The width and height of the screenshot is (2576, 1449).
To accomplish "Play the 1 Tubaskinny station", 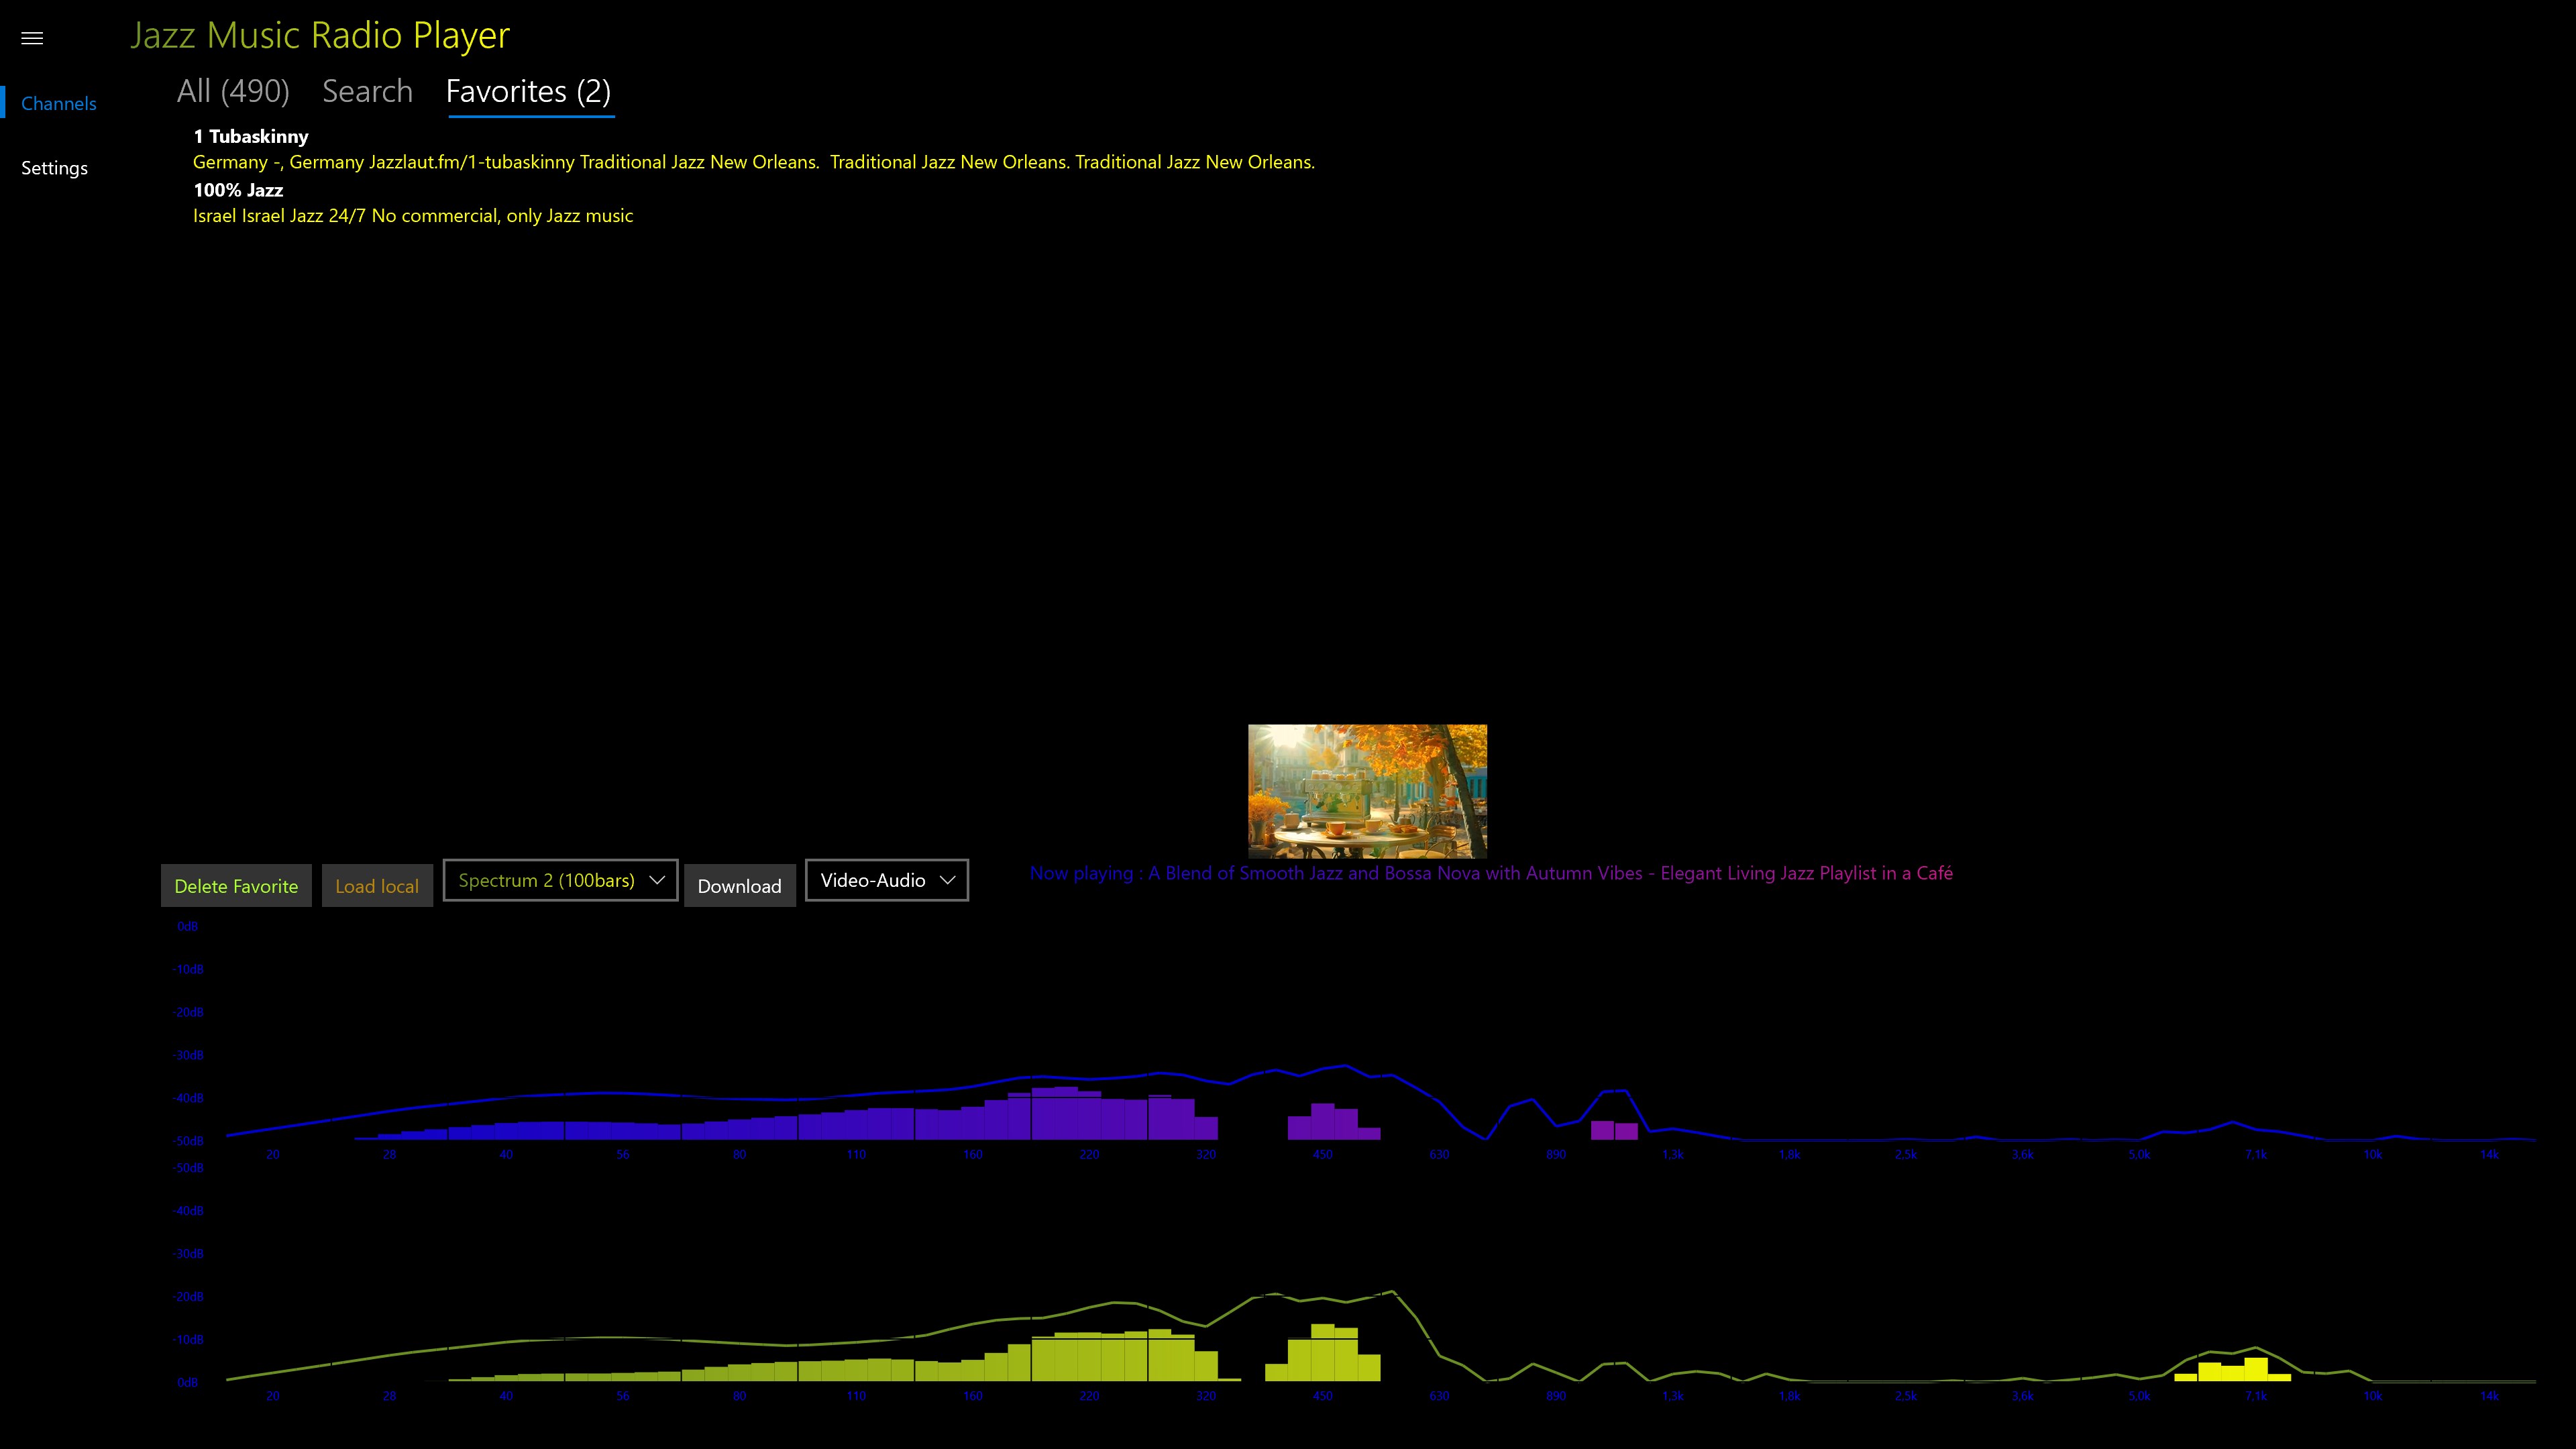I will click(250, 136).
